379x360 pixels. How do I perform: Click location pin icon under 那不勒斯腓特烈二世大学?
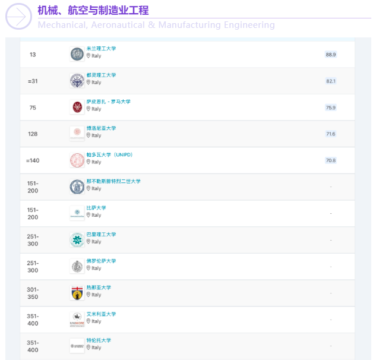pos(89,188)
